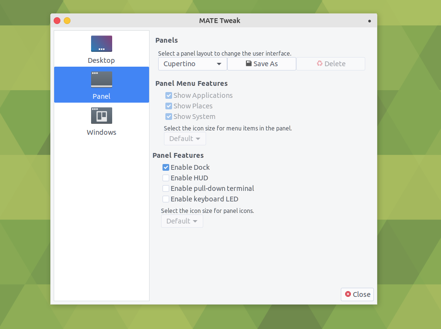Enable pull-down terminal checkbox
The height and width of the screenshot is (329, 441).
coord(166,188)
